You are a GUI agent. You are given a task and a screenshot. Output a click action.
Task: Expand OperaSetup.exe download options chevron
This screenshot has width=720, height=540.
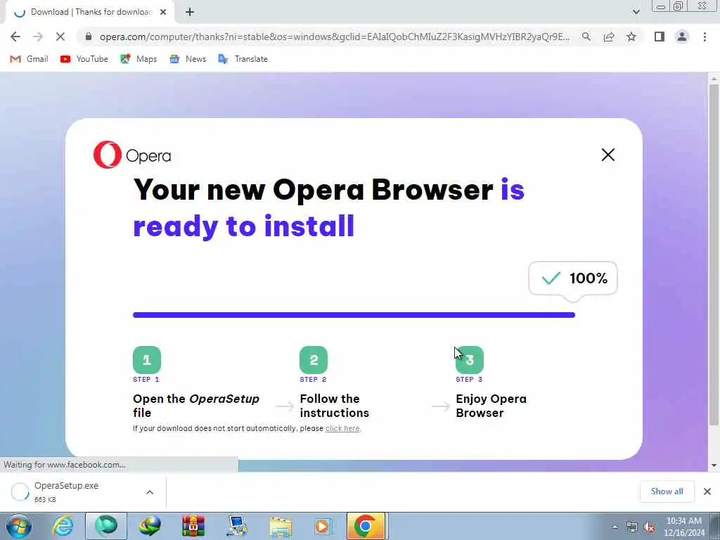coord(150,492)
